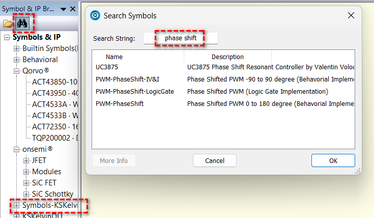This screenshot has width=374, height=218.
Task: Select the UC3875 result row
Action: (106, 67)
